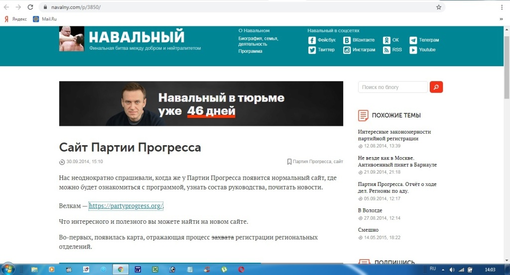This screenshot has width=510, height=275.
Task: Open 'Биография, семья, деятельность' menu link
Action: (x=258, y=41)
